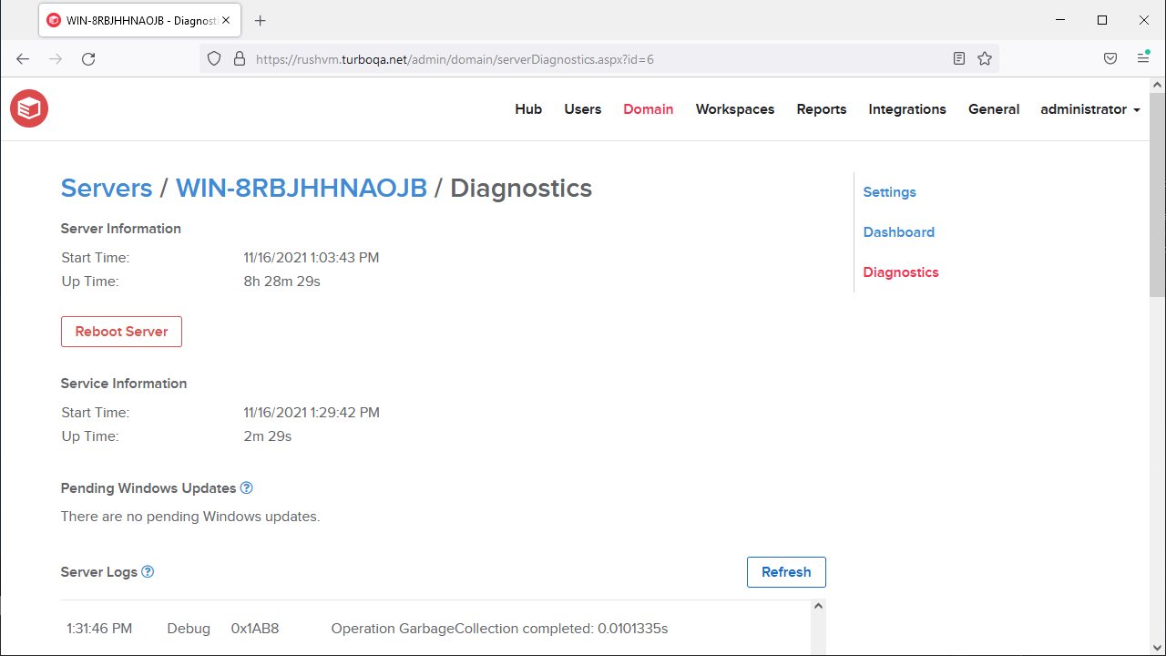Refresh the Server Logs
Screen dimensions: 1166x656
(785, 571)
